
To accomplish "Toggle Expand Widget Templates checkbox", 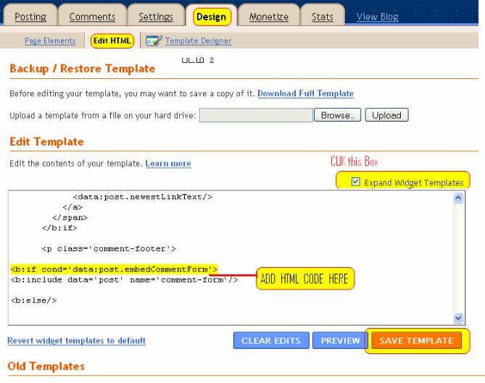I will (356, 182).
